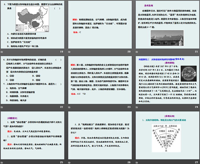
Task: Click the [思考探究] heading on slide 24
Action: point(169,63)
